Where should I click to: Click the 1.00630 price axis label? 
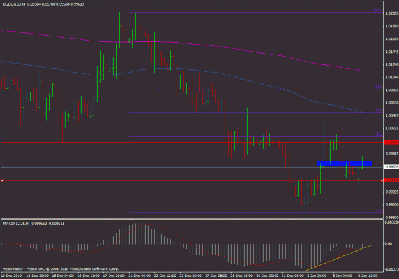pos(392,103)
